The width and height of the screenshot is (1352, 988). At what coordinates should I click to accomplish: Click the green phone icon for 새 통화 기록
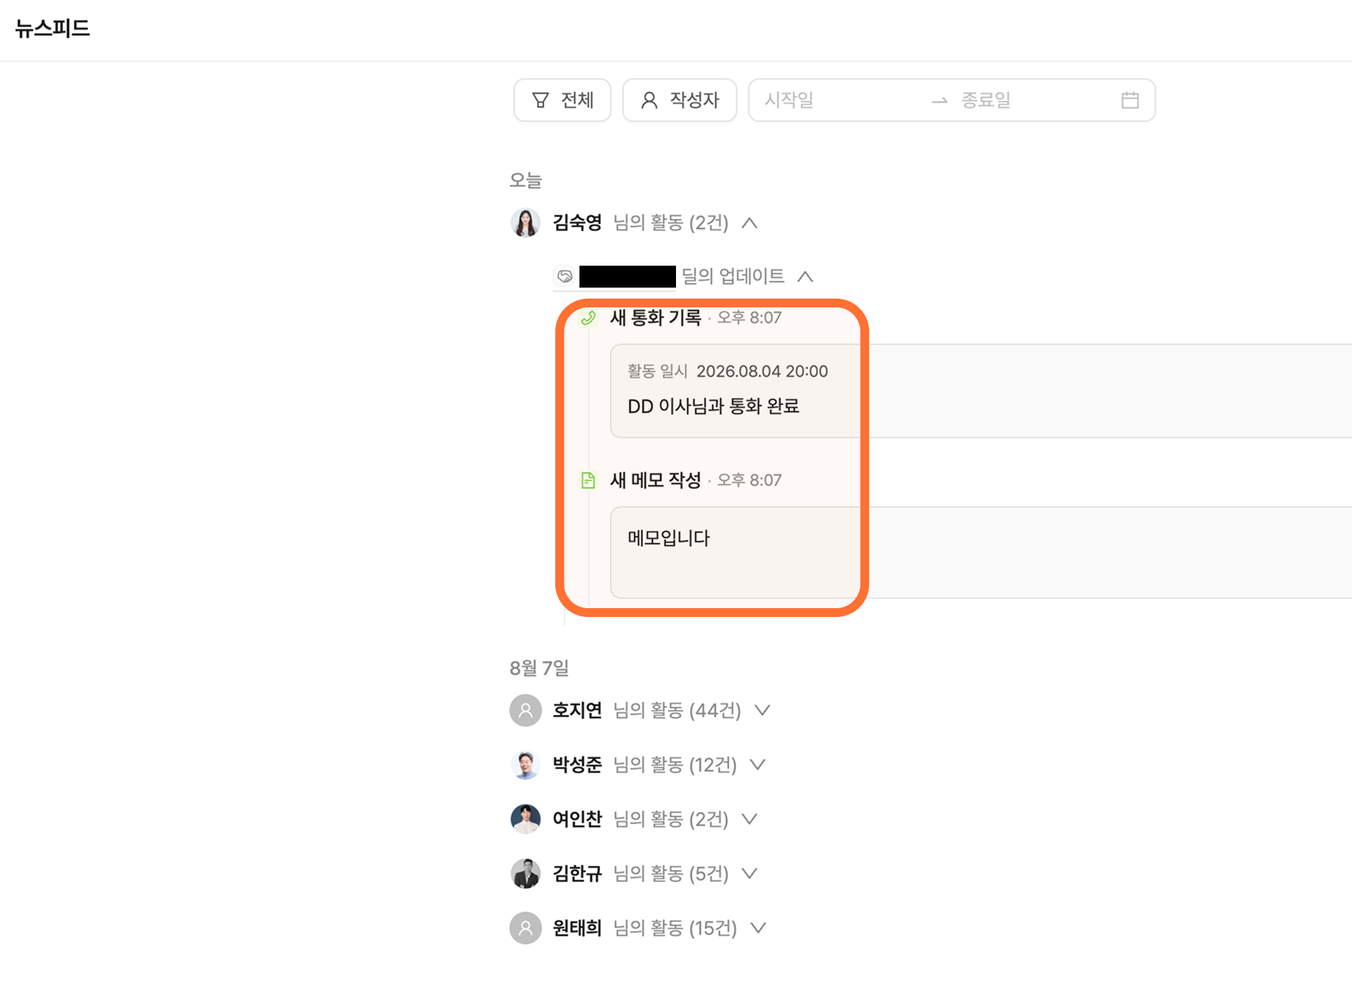(588, 318)
